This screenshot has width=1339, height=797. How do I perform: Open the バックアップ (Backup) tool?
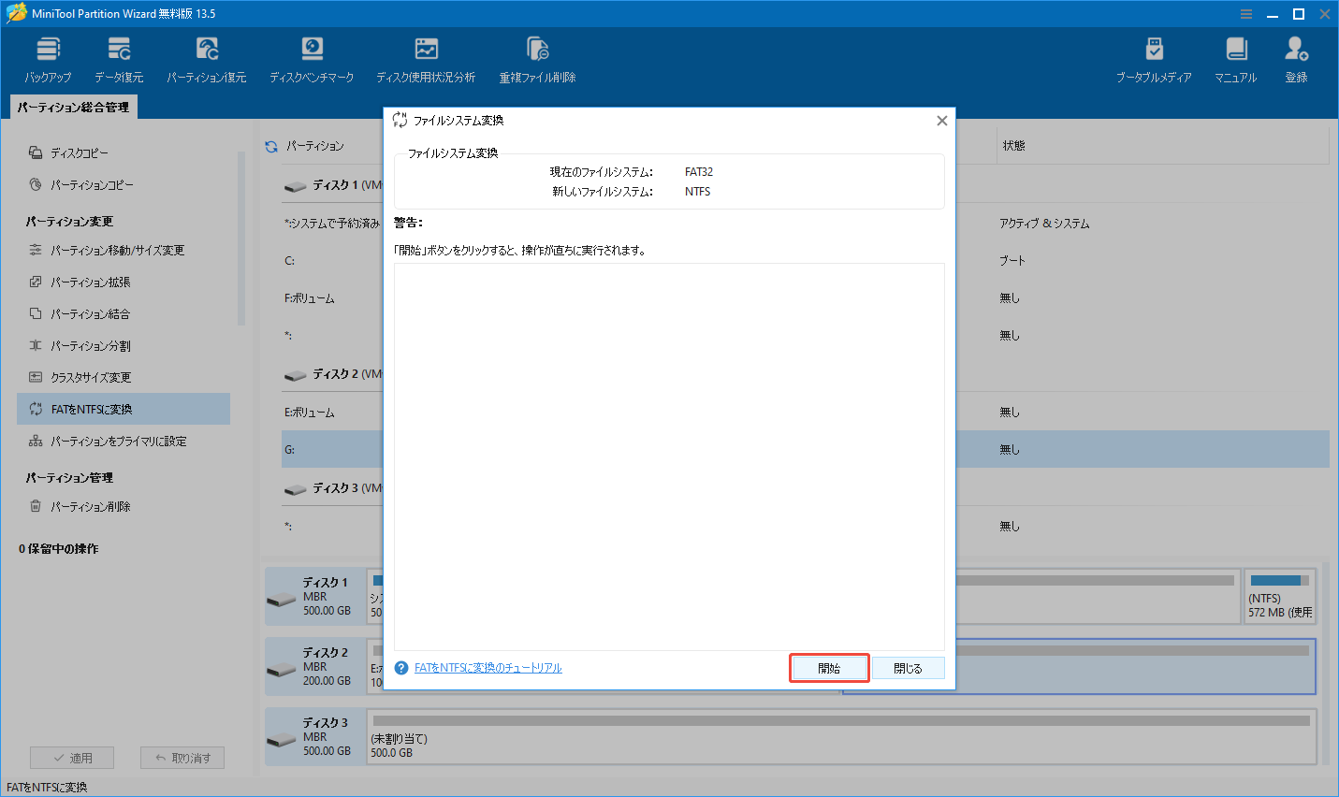[48, 58]
